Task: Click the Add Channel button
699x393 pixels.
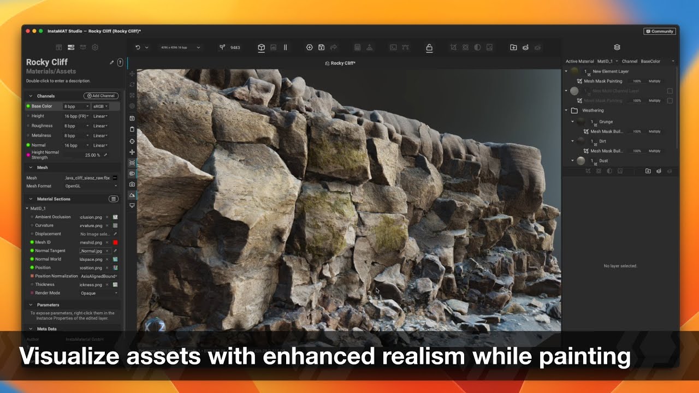Action: 100,96
